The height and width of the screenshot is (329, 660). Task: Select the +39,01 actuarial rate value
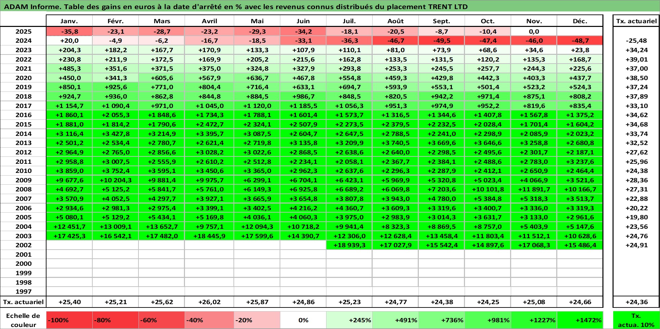coord(636,60)
